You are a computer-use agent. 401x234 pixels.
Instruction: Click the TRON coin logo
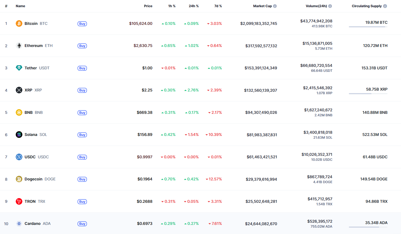[x=19, y=201]
